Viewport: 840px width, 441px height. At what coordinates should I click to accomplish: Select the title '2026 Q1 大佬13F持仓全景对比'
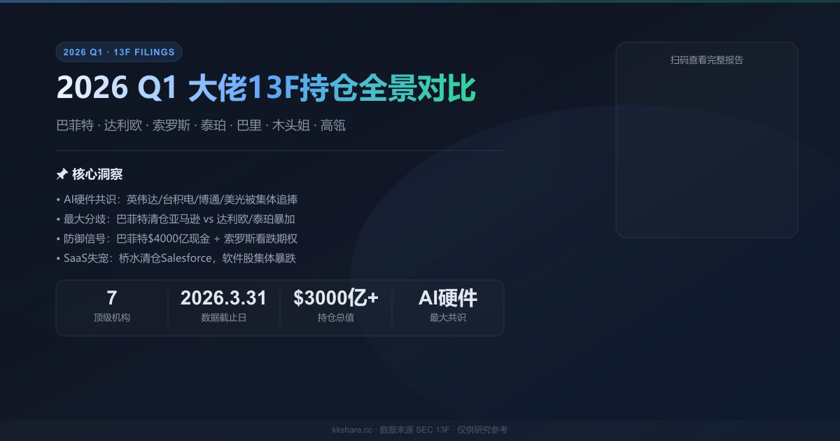266,88
